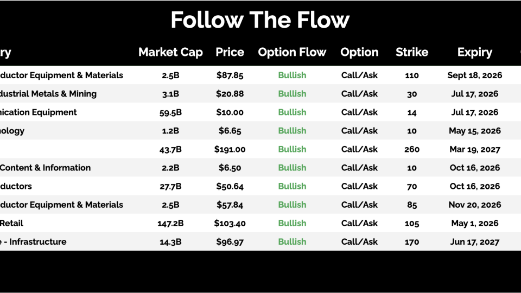Screen dimensions: 521x293
Task: Click the 147.2B market cap cell
Action: pos(170,223)
